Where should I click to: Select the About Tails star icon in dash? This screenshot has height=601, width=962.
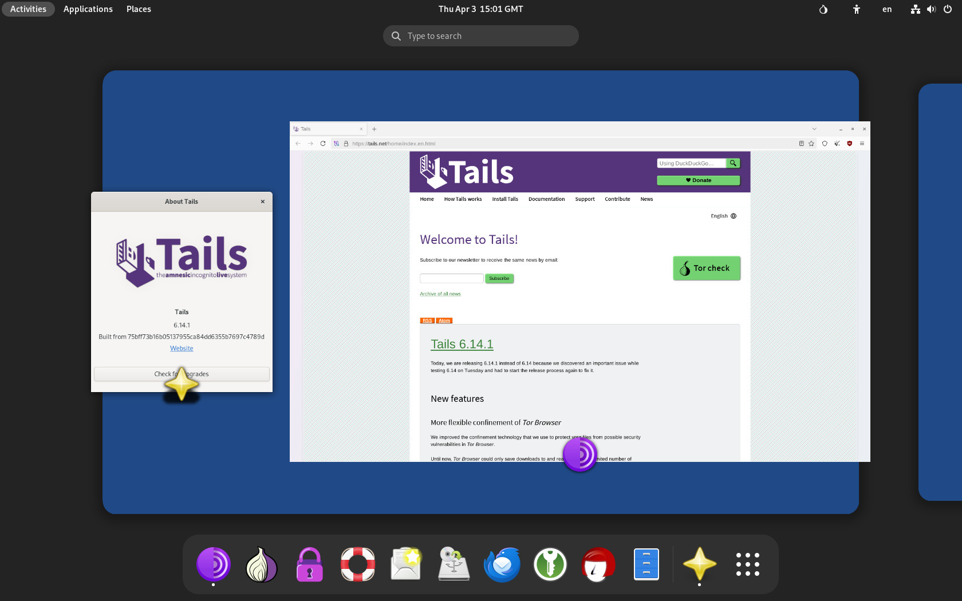[700, 564]
